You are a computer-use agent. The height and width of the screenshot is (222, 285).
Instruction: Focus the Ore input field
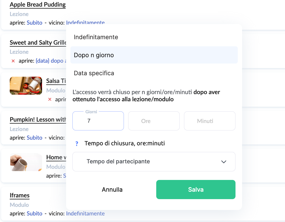point(154,121)
